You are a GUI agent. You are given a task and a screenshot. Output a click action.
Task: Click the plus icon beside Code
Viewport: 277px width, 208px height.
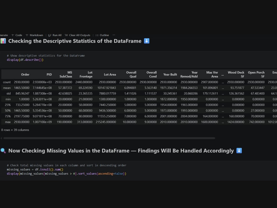(12, 35)
